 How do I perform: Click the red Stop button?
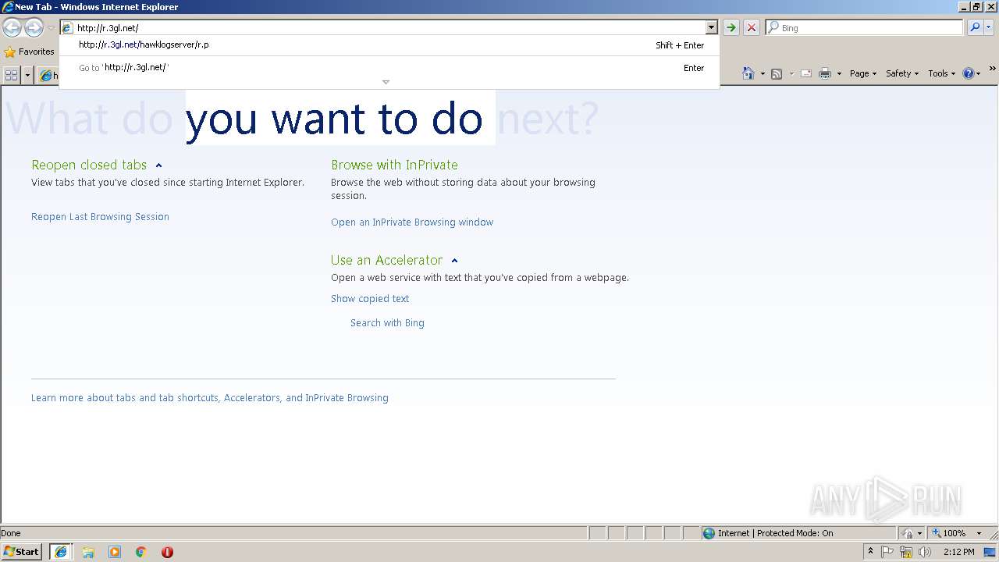coord(752,28)
